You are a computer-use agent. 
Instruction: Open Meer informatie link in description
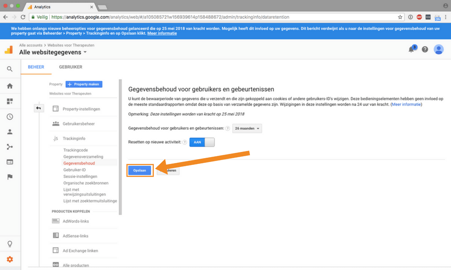click(x=406, y=104)
